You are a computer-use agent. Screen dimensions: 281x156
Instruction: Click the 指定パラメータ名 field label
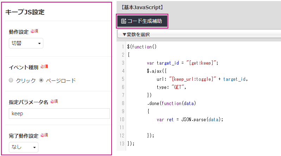coord(29,102)
